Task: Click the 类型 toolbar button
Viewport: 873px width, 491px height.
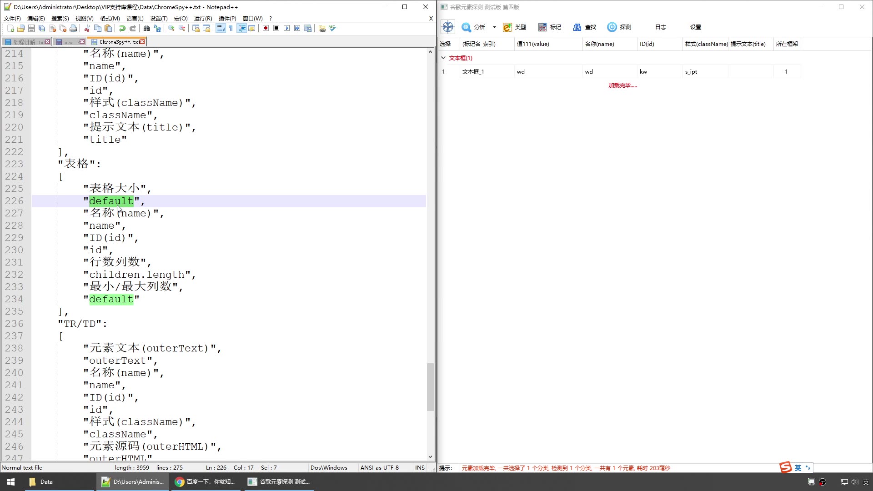Action: point(514,27)
